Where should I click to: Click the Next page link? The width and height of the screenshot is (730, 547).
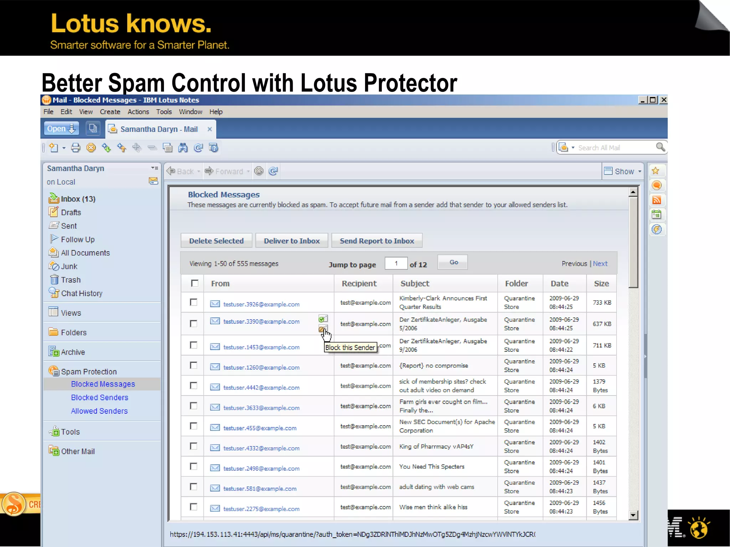(600, 264)
